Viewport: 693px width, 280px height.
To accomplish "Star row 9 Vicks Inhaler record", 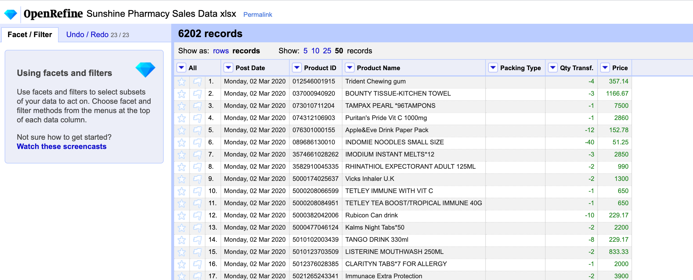I will point(182,179).
